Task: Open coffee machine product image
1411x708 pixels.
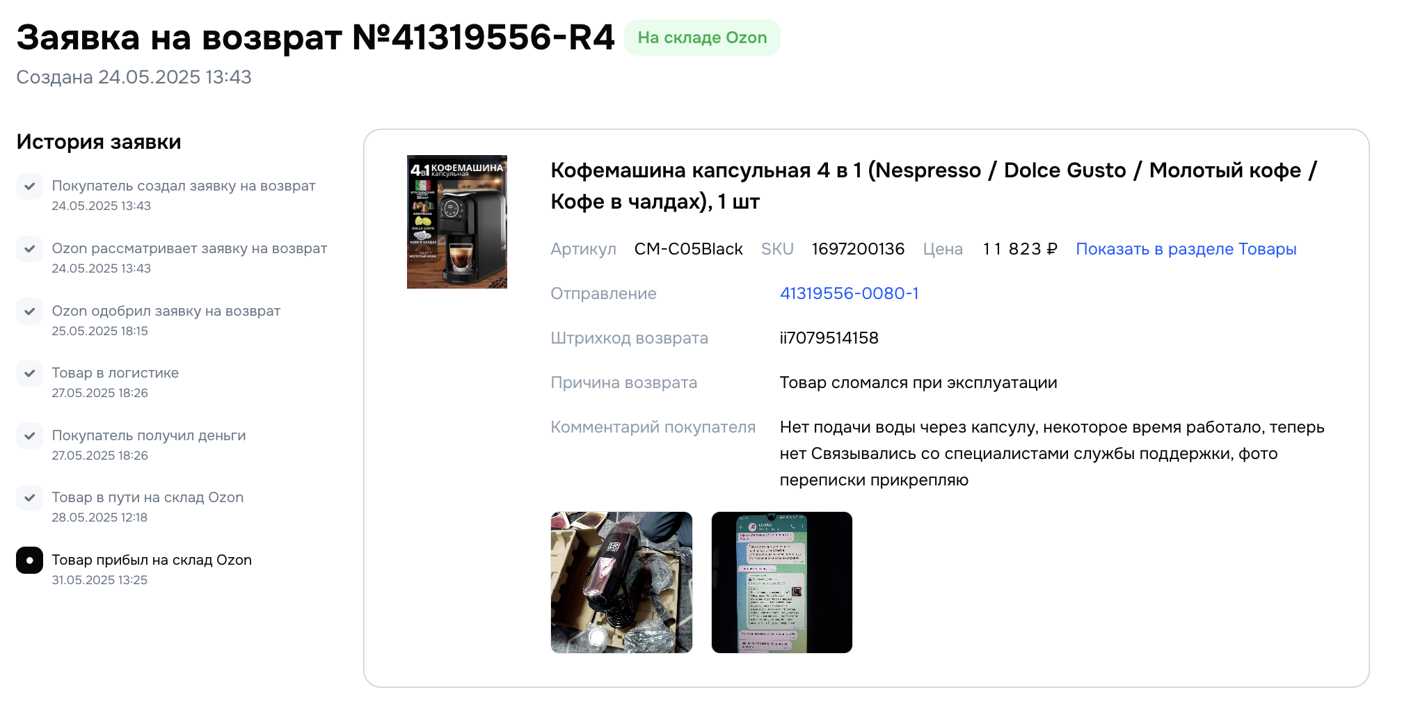Action: point(457,222)
